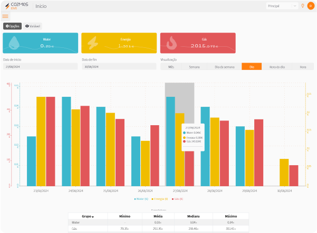
Task: Click the Cozmos EMS logo
Action: click(16, 6)
